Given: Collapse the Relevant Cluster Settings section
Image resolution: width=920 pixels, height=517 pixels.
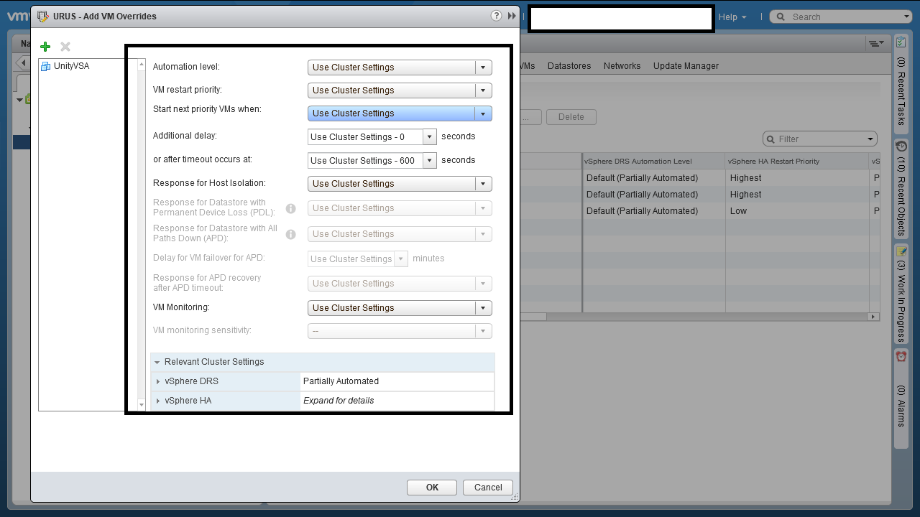Looking at the screenshot, I should 157,362.
